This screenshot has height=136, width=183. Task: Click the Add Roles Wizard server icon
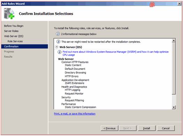(9, 13)
